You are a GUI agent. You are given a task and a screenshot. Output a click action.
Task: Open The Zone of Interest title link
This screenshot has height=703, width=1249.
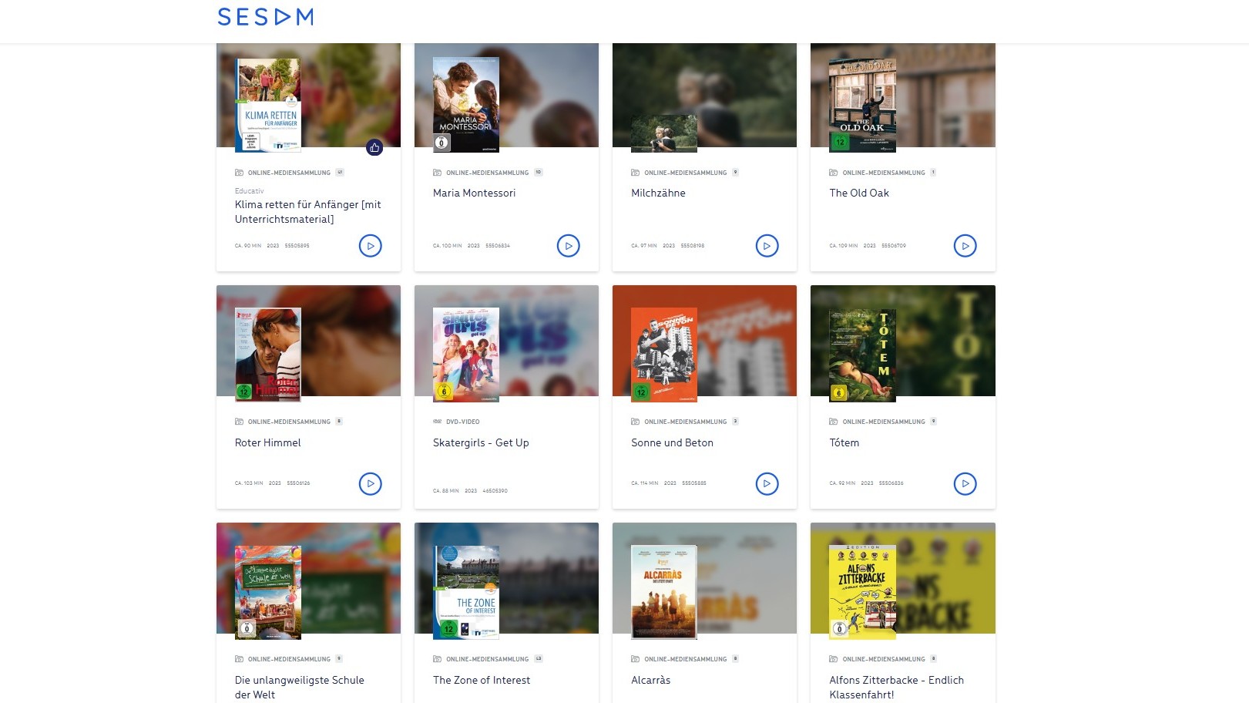click(x=482, y=681)
